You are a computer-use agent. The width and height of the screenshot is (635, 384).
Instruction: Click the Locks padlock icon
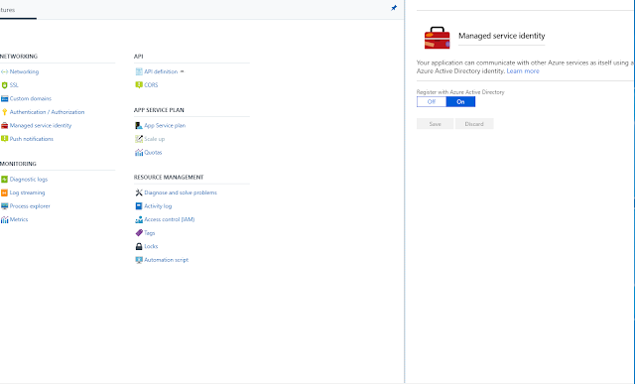(139, 246)
